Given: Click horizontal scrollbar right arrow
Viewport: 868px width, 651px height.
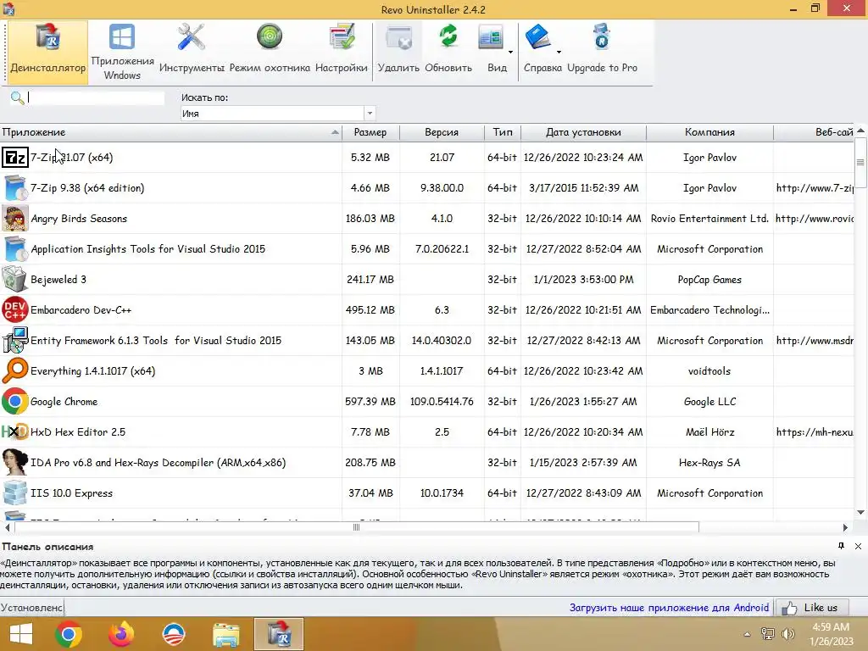Looking at the screenshot, I should [845, 527].
